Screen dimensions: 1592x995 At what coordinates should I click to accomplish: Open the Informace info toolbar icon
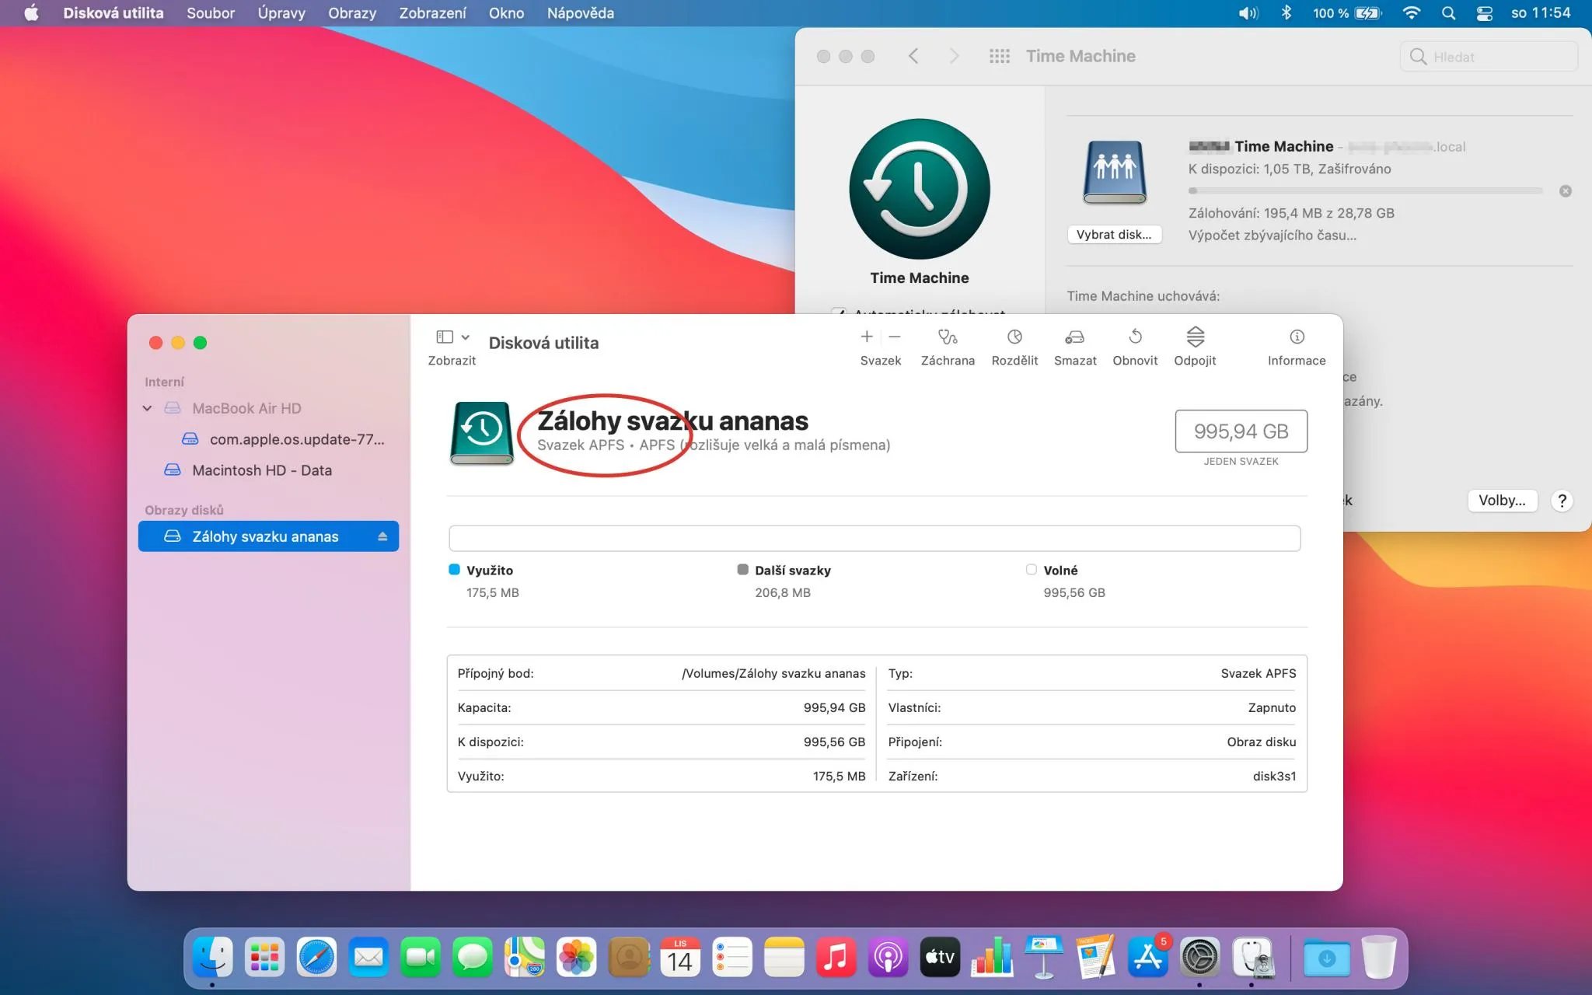coord(1297,337)
